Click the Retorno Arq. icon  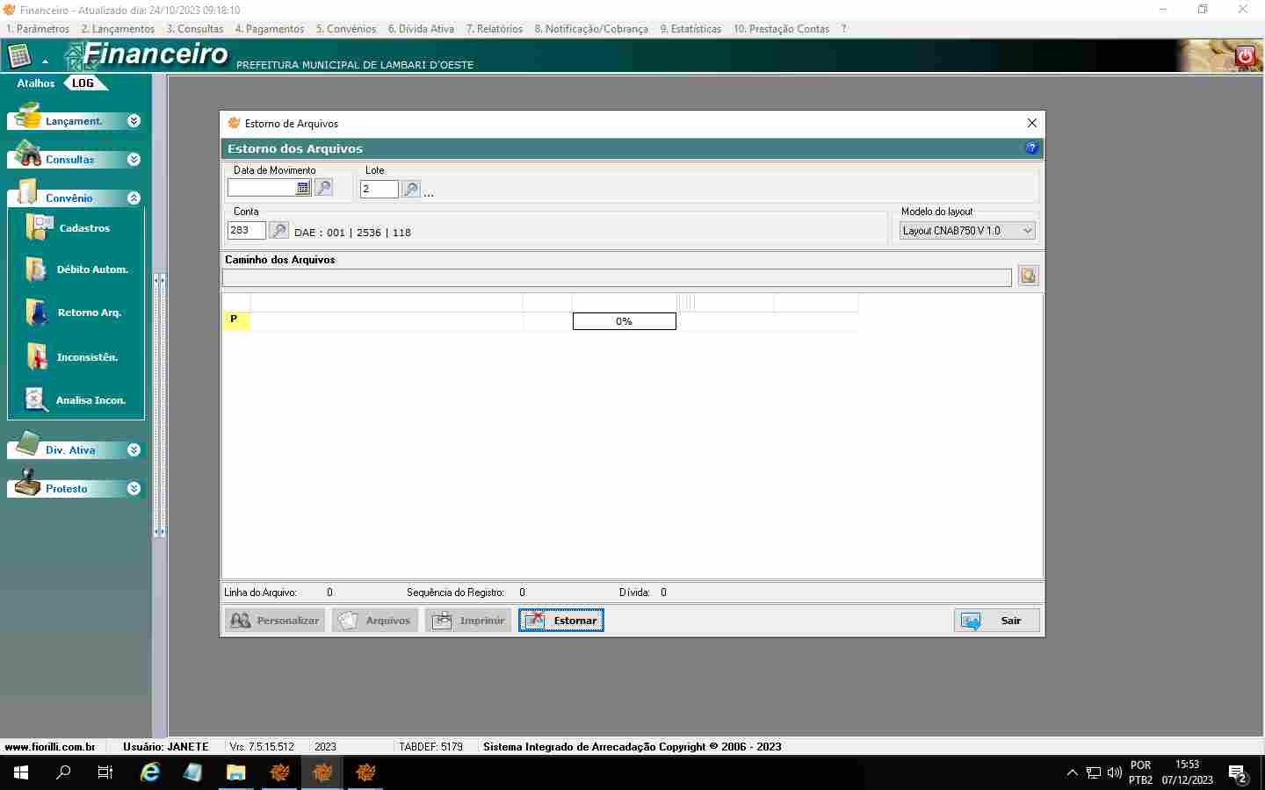tap(37, 312)
